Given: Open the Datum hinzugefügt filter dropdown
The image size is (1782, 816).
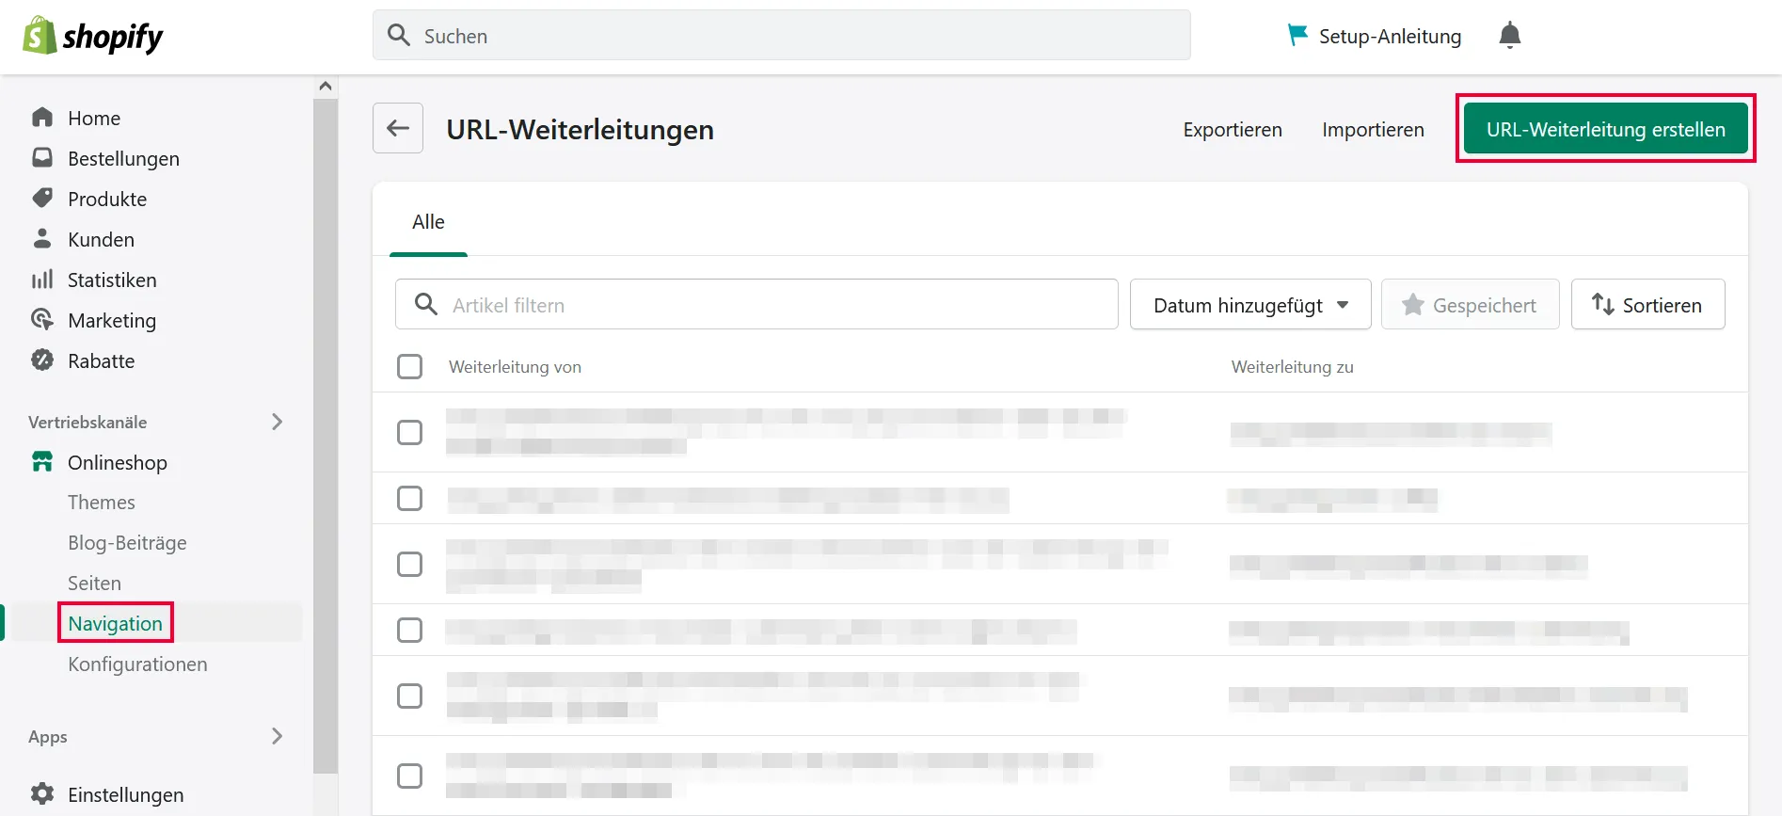Looking at the screenshot, I should coord(1250,304).
